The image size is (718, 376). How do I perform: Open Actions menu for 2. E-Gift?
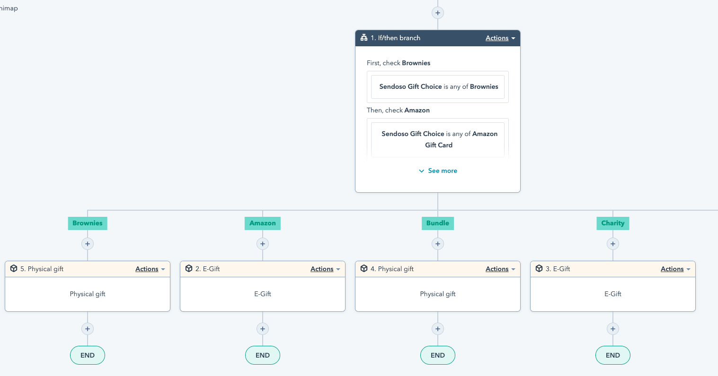coord(325,269)
